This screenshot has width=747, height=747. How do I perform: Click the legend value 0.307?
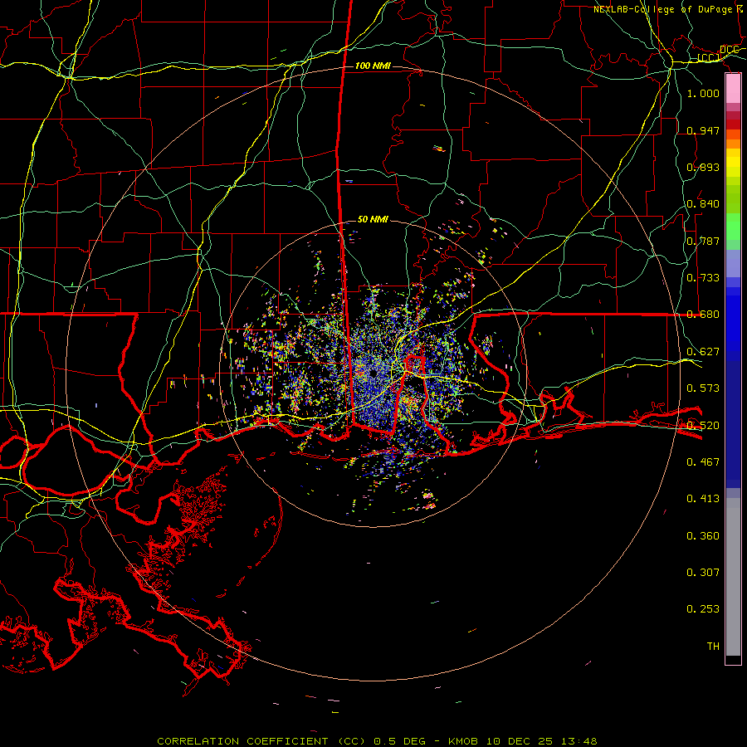point(703,572)
